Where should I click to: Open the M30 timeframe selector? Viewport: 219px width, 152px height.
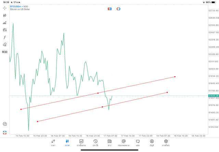[x=5, y=52]
